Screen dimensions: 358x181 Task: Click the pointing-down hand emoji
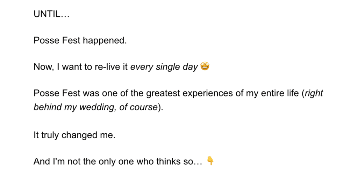210,161
